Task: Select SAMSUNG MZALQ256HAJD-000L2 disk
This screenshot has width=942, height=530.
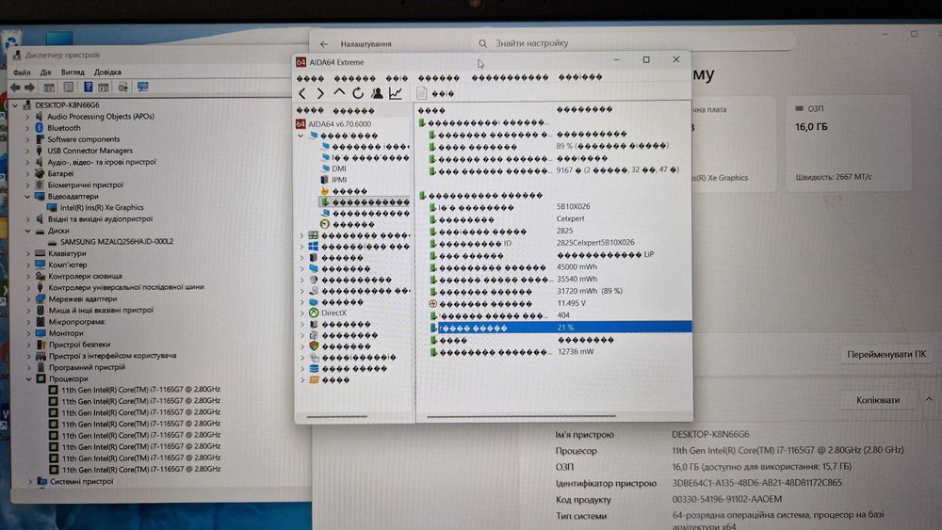Action: 117,241
